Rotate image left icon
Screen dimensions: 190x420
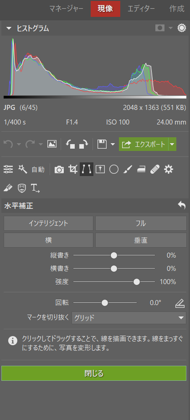[x=70, y=145]
